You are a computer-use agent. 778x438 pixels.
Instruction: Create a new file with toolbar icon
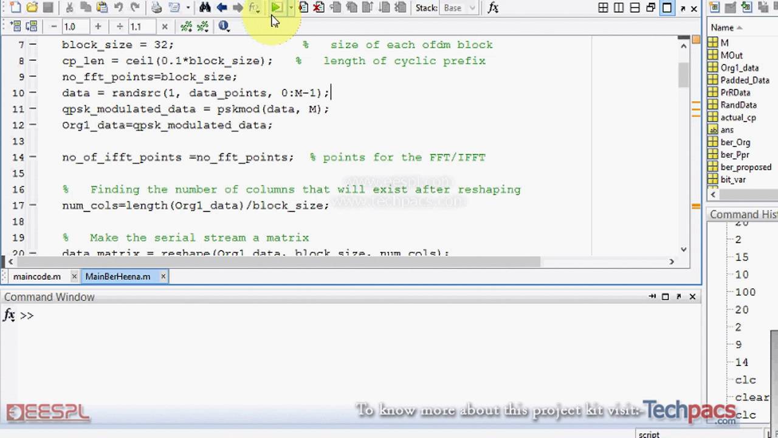15,8
